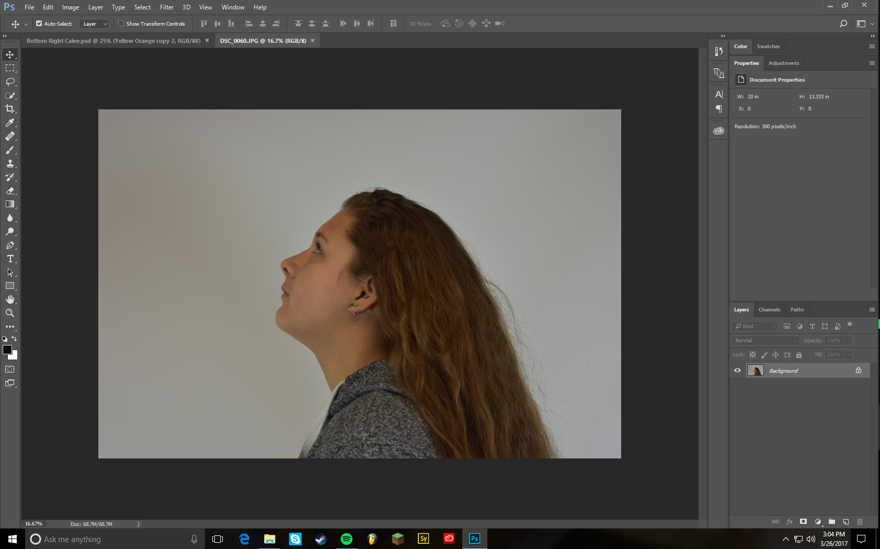Select the Move tool
This screenshot has height=549, width=880.
pos(10,54)
